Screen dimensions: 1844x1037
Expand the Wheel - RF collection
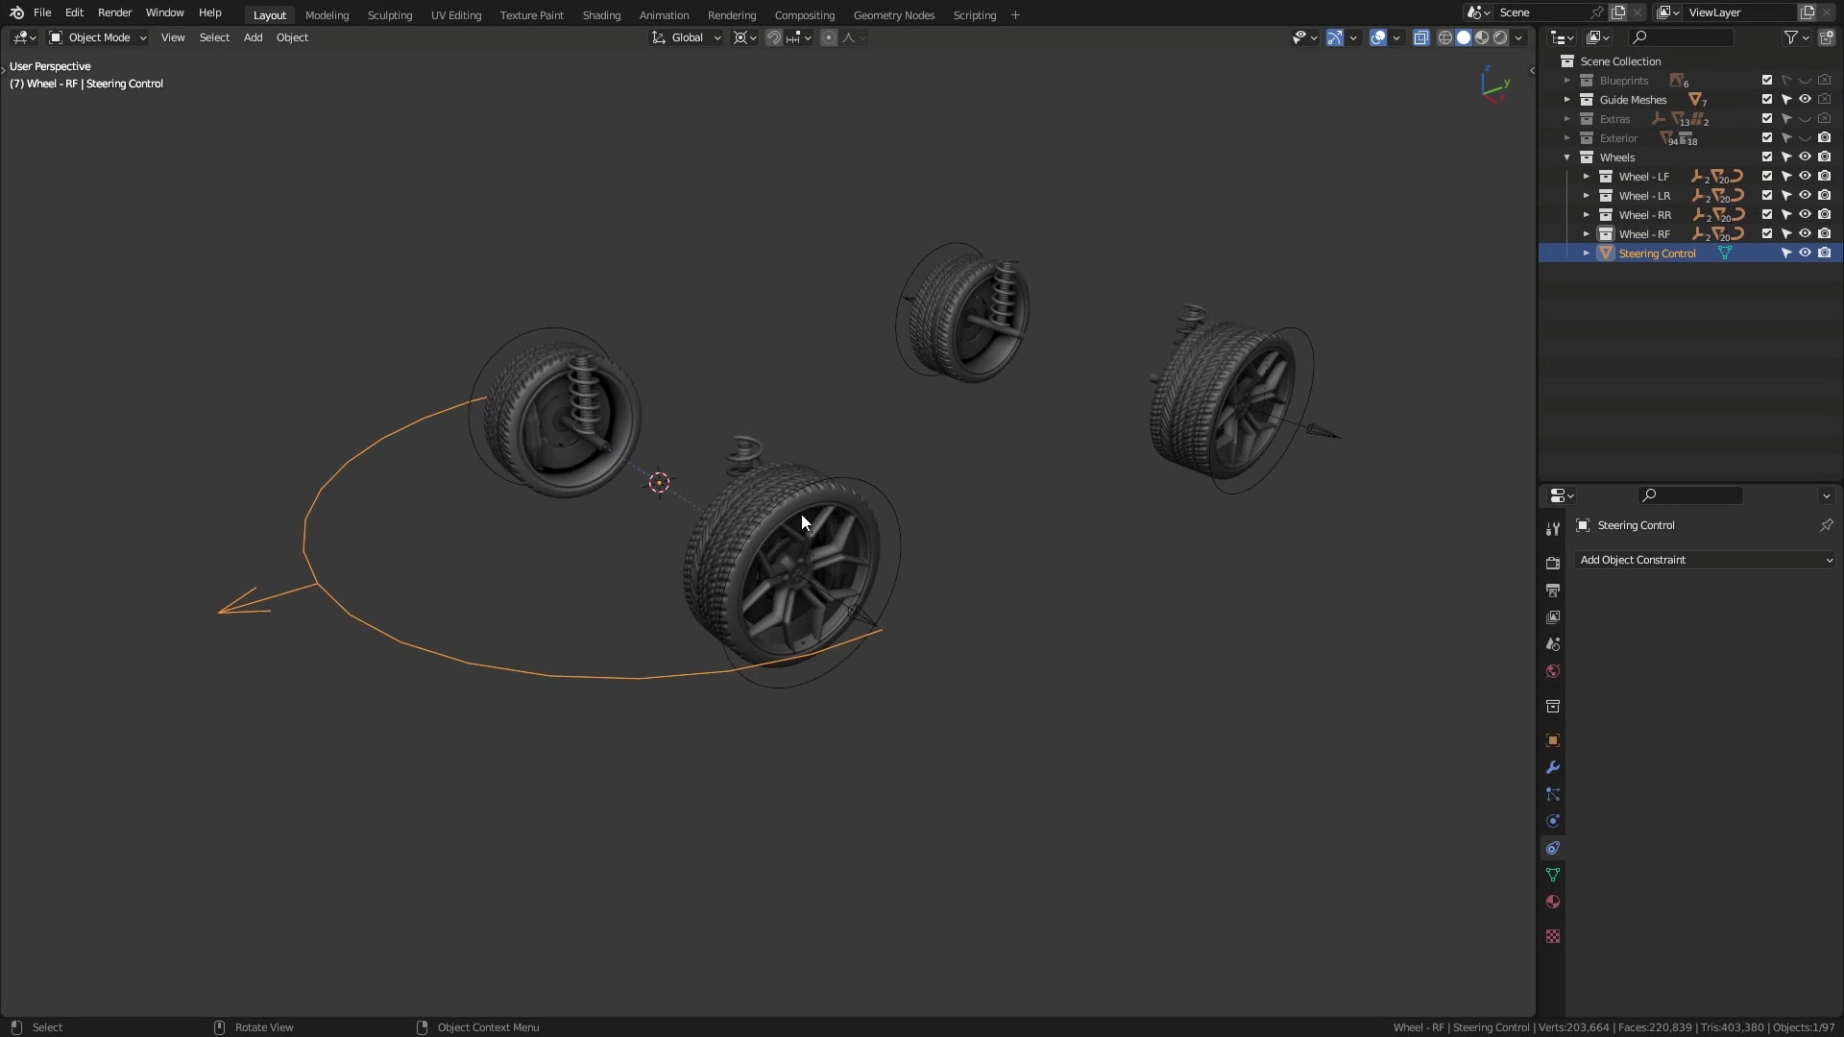point(1587,234)
